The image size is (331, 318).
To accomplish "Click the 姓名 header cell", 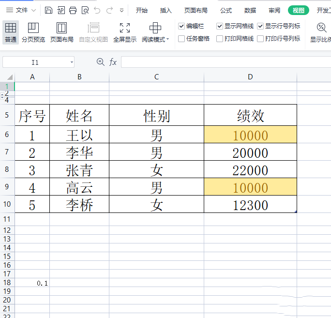I will click(x=79, y=115).
